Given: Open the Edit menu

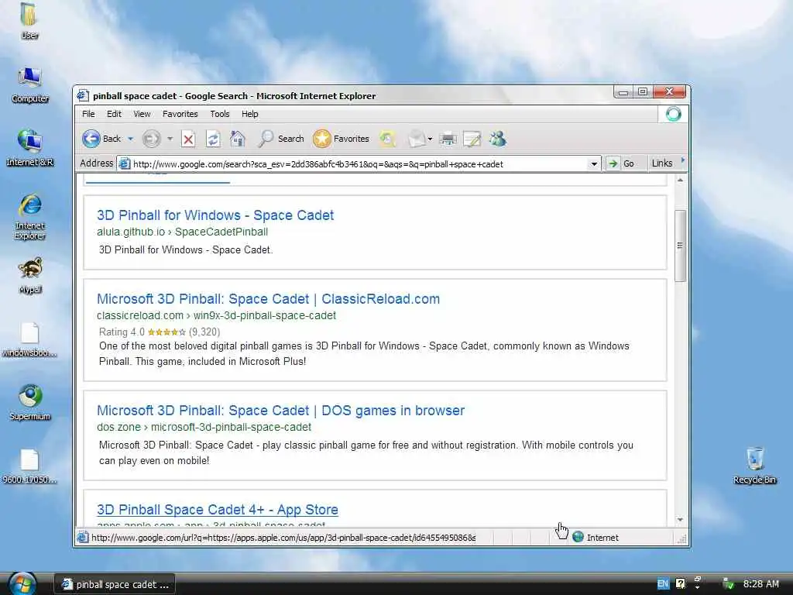Looking at the screenshot, I should (x=114, y=114).
